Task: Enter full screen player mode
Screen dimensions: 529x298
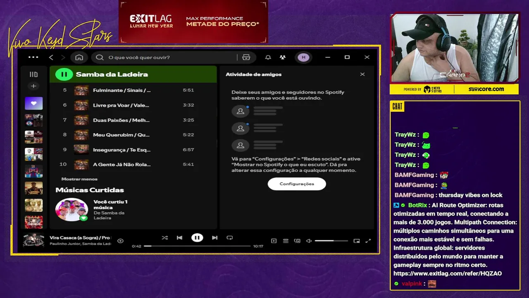Action: coord(368,241)
